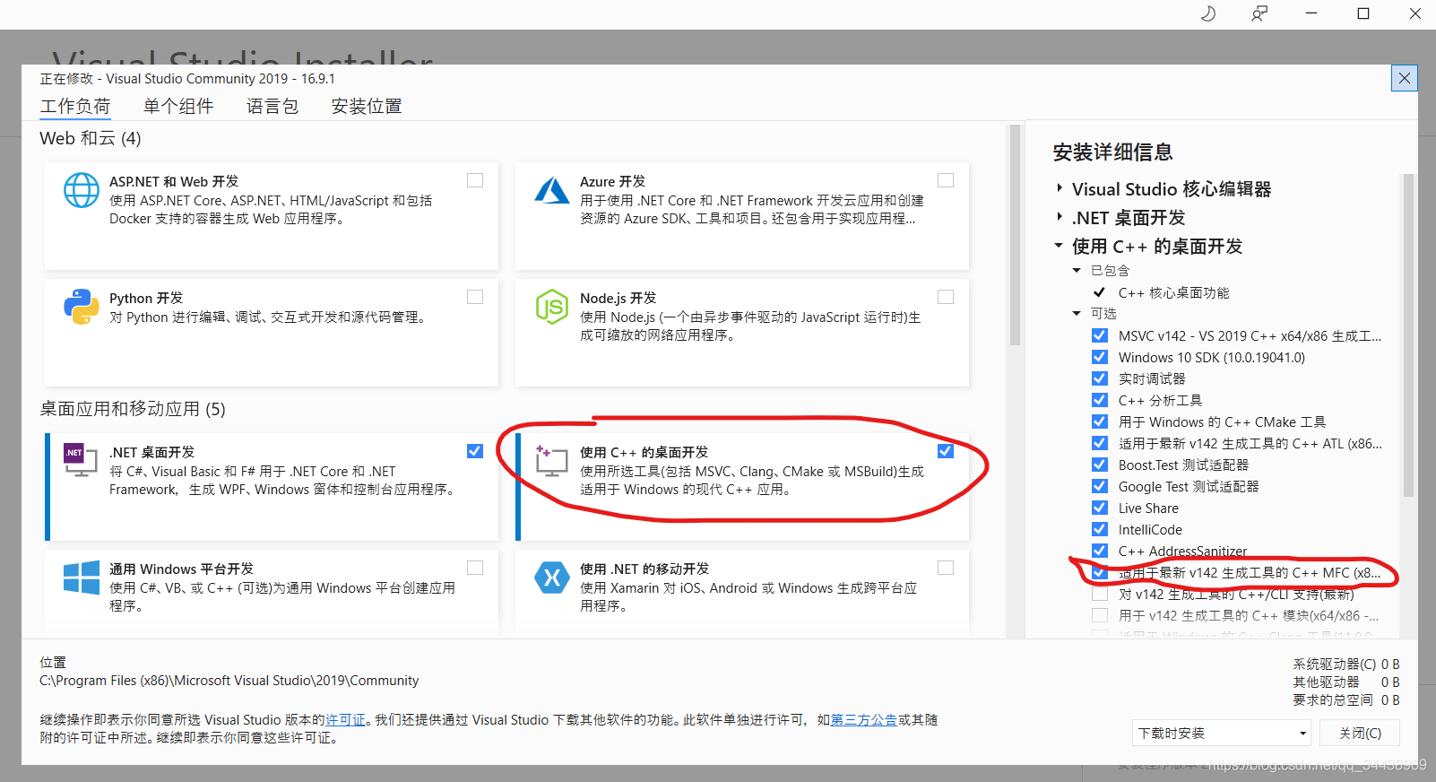Collapse the 已包含 section
1436x782 pixels.
tap(1077, 270)
